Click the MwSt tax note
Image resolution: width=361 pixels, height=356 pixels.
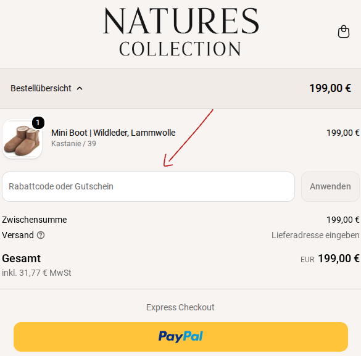36,273
